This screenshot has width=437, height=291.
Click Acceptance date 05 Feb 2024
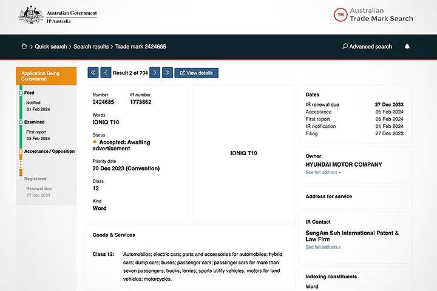coord(389,112)
